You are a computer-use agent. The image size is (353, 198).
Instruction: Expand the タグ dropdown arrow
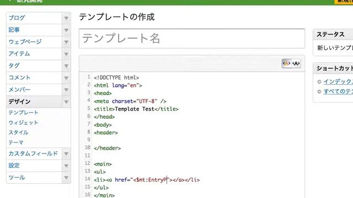[66, 66]
